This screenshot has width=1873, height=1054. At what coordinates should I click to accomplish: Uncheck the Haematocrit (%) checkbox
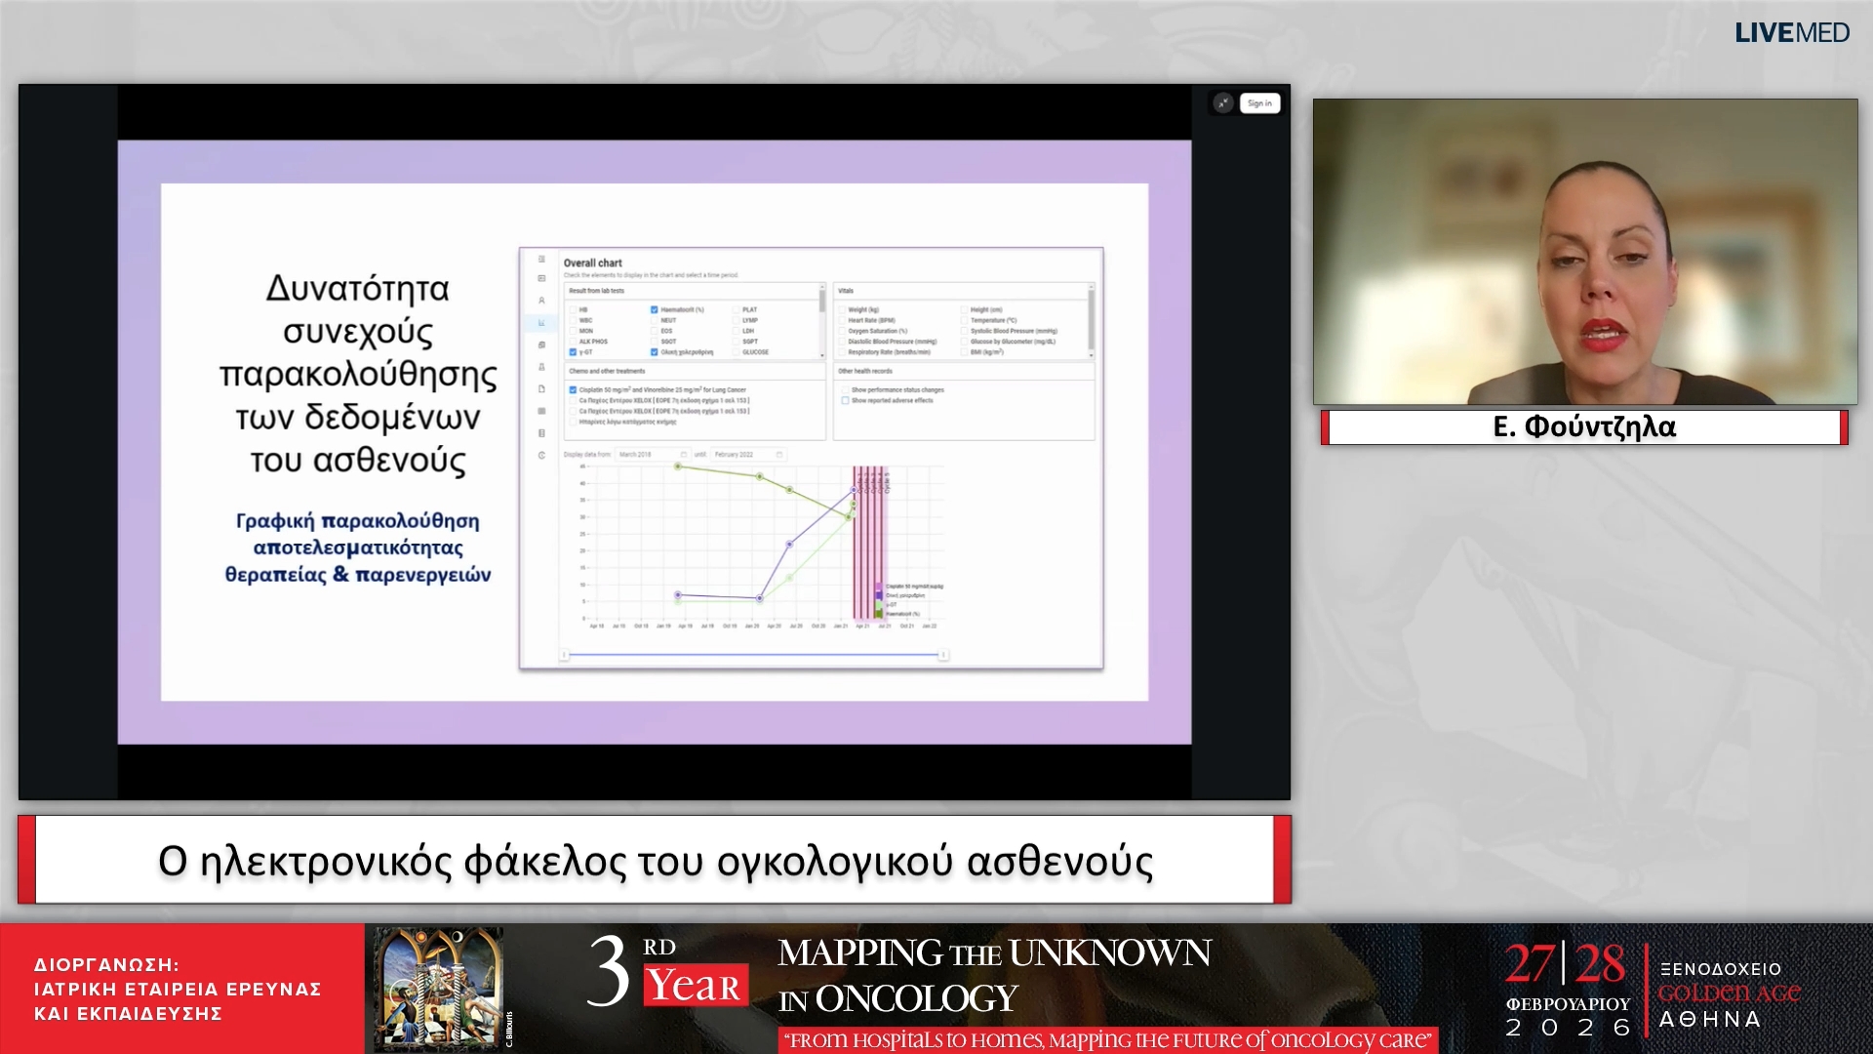655,309
